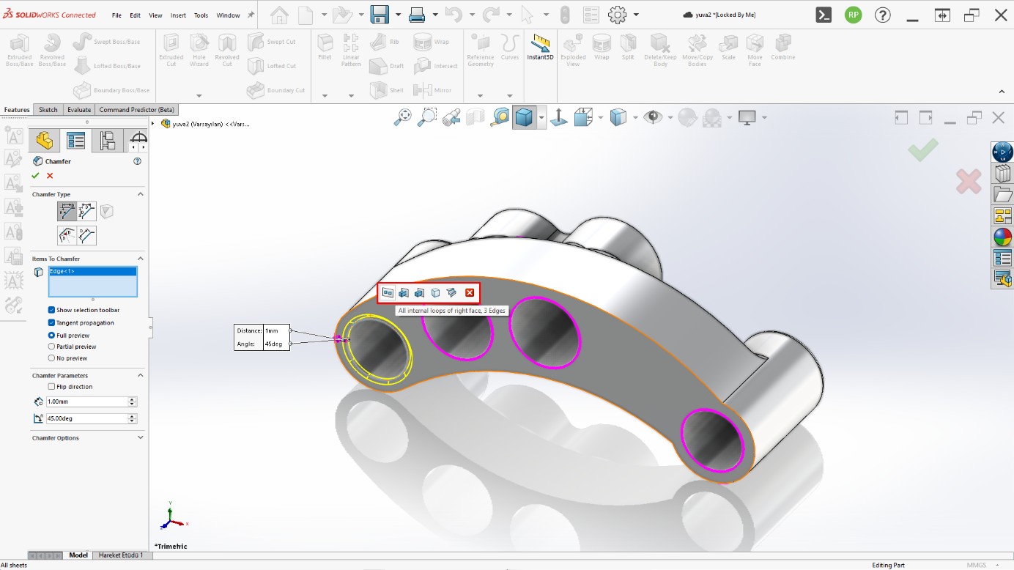Confirm with the large green check in viewport corner
The height and width of the screenshot is (570, 1014).
[x=923, y=149]
